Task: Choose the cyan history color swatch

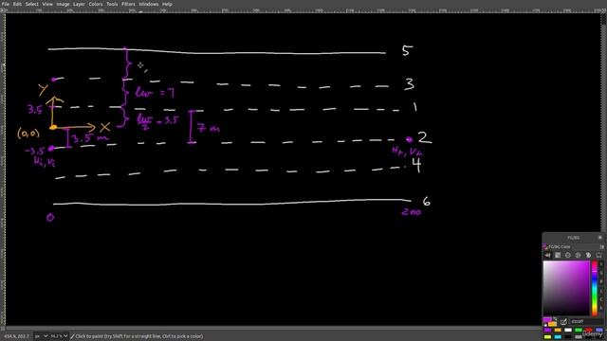Action: click(558, 337)
